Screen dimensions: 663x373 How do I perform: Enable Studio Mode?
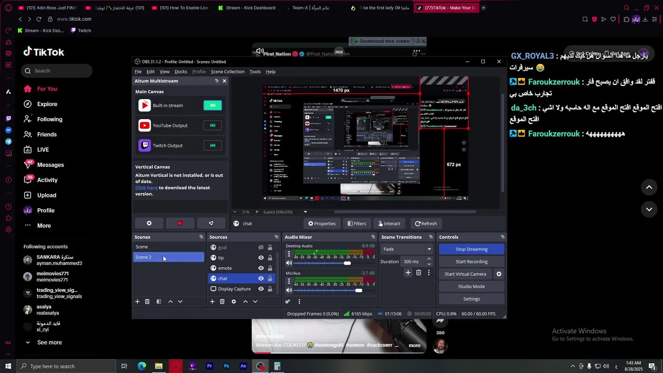click(471, 286)
